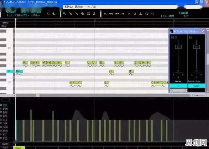Screen dimensions: 209x149
Task: Select the OPE control parameter
Action: (5, 123)
